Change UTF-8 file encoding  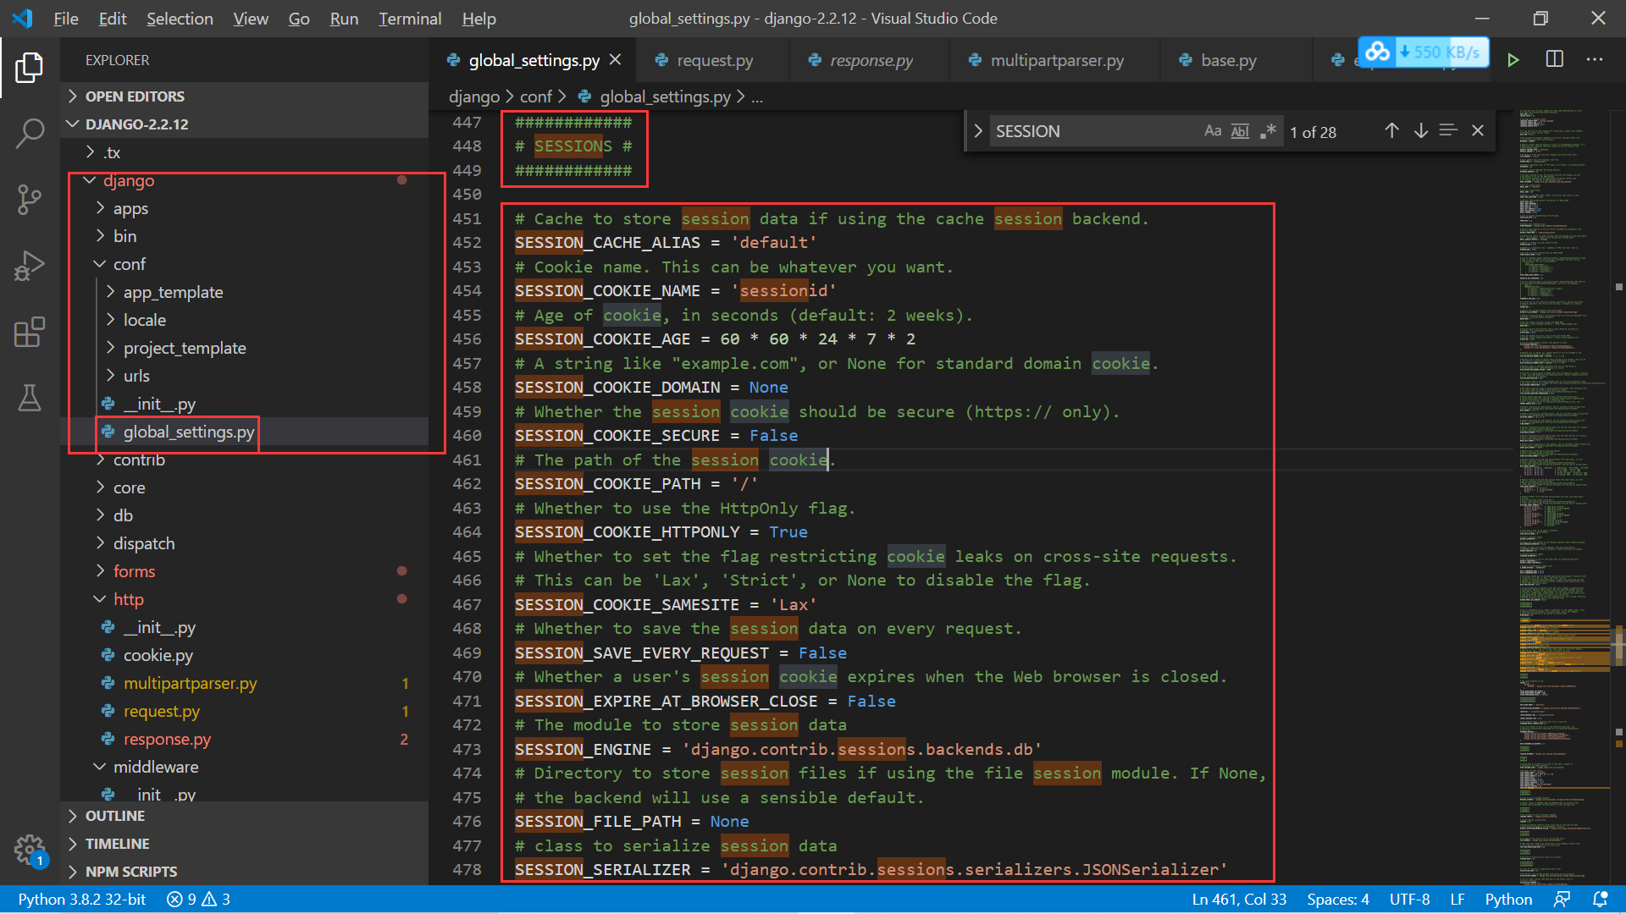[x=1409, y=899]
